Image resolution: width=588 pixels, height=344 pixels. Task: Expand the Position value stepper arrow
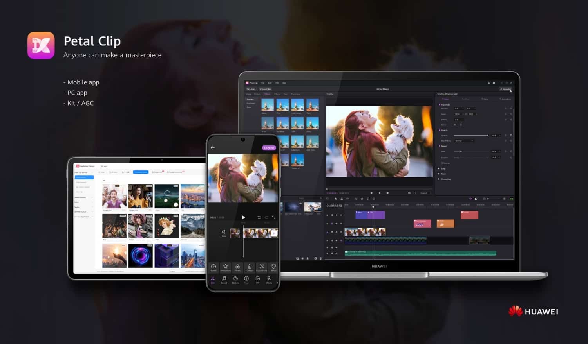point(463,109)
